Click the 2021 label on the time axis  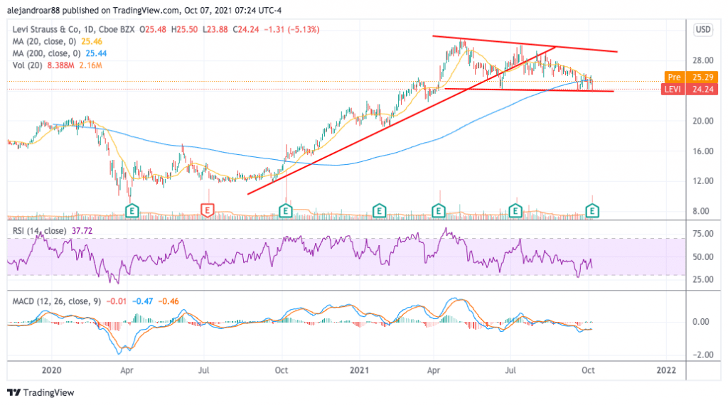click(359, 370)
